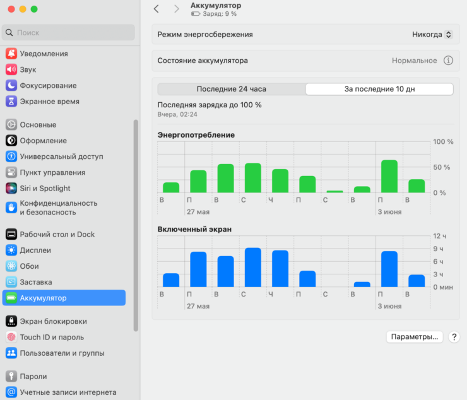Click the Siri и Spotlight icon
The height and width of the screenshot is (400, 467).
click(11, 188)
